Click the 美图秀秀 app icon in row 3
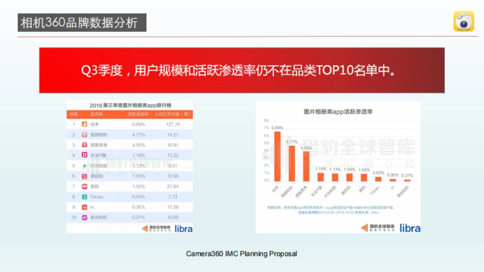This screenshot has height=272, width=484. 85,145
